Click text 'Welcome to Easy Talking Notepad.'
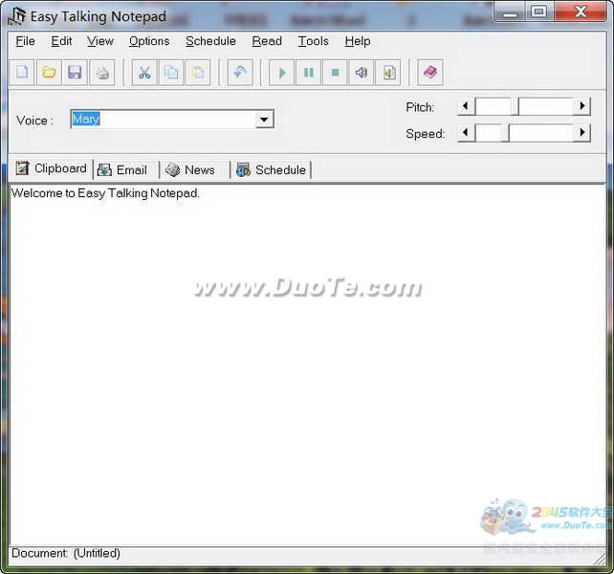 click(x=105, y=193)
